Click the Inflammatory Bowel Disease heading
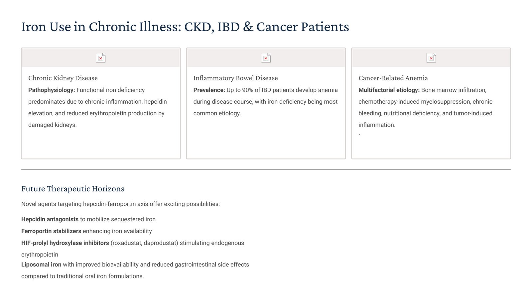 (235, 78)
